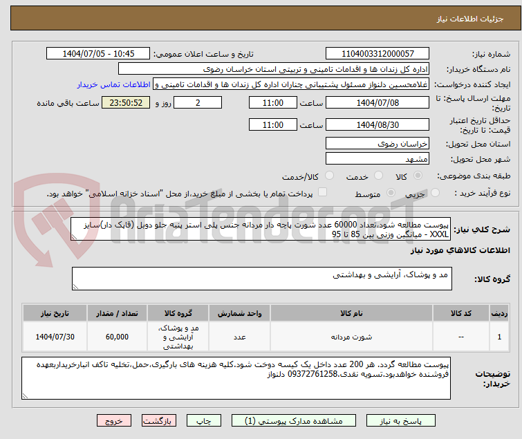Screen dimensions: 522x439
Task: Click the نام دستگاه خریدار field
Action: coord(274,69)
